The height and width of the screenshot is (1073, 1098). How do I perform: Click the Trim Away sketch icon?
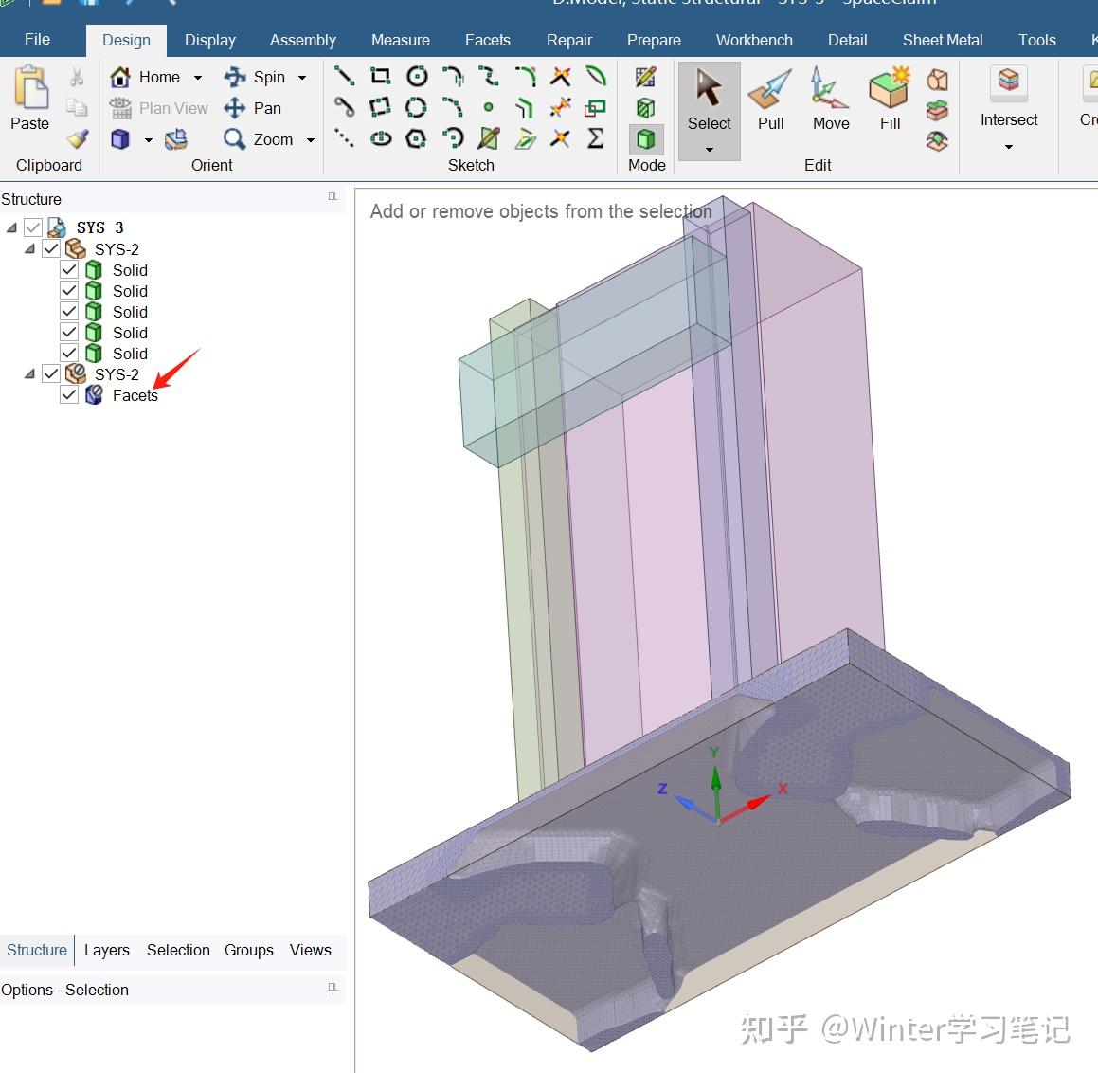[559, 76]
